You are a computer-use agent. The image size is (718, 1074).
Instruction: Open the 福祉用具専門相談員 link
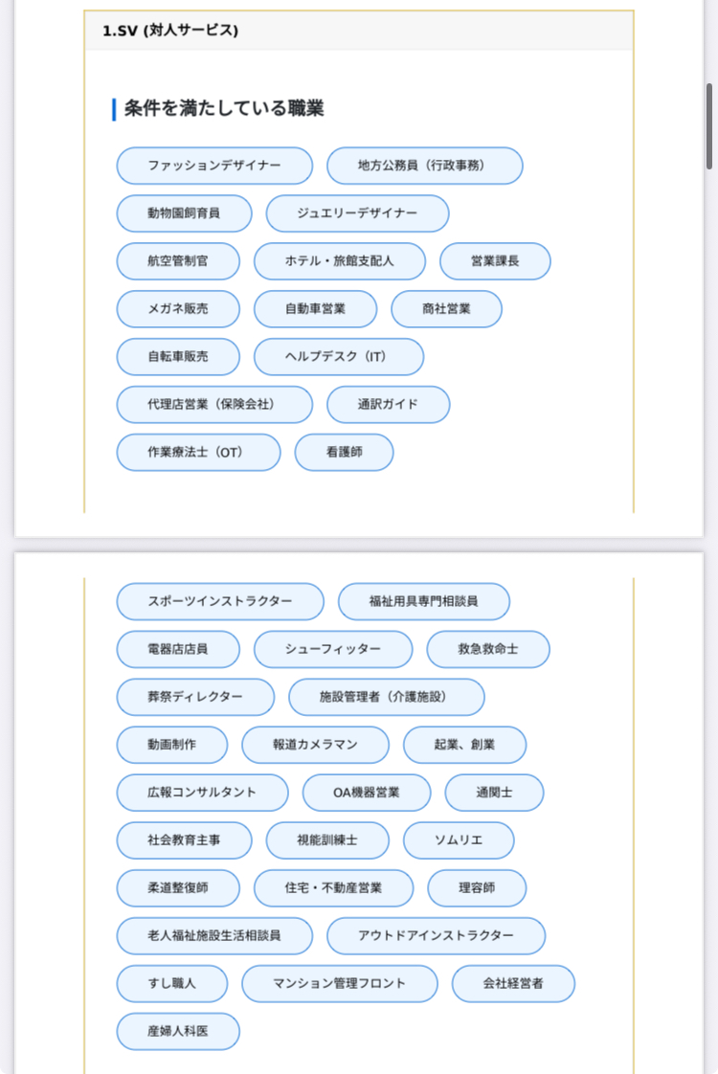[423, 602]
